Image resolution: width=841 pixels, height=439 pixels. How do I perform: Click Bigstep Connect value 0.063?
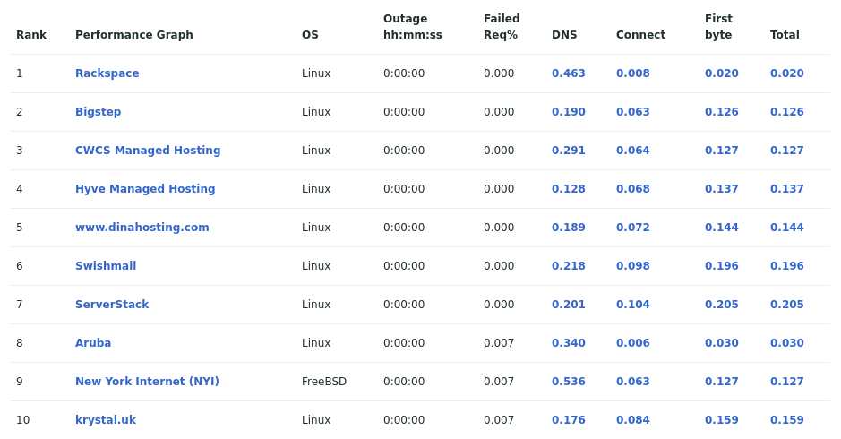tap(633, 112)
